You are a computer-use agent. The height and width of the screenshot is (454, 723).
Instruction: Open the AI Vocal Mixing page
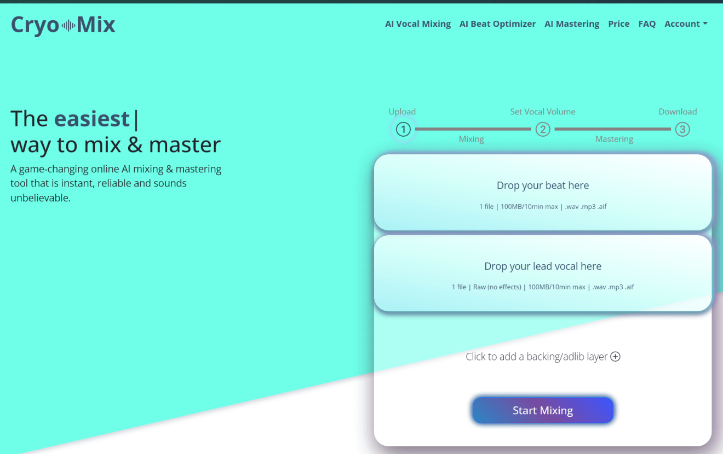[x=417, y=24]
